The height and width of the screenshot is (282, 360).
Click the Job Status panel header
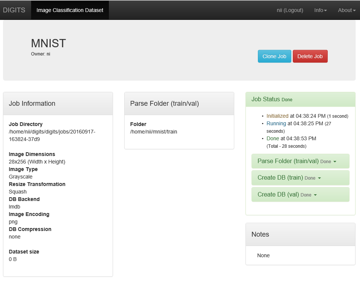300,99
